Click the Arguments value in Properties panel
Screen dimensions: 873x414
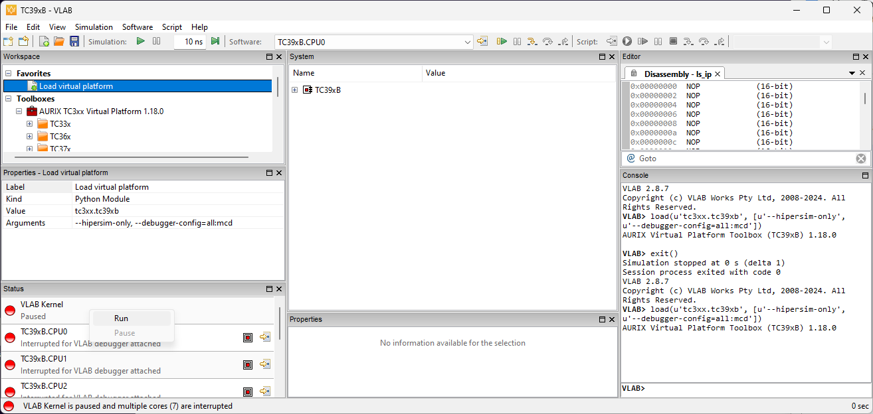153,223
